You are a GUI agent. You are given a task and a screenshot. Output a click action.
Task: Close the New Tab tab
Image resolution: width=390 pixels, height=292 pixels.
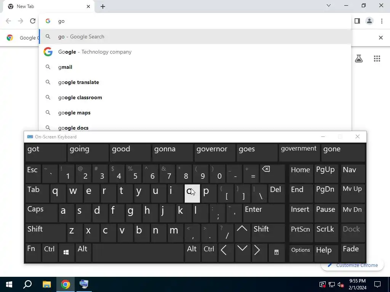(x=88, y=6)
